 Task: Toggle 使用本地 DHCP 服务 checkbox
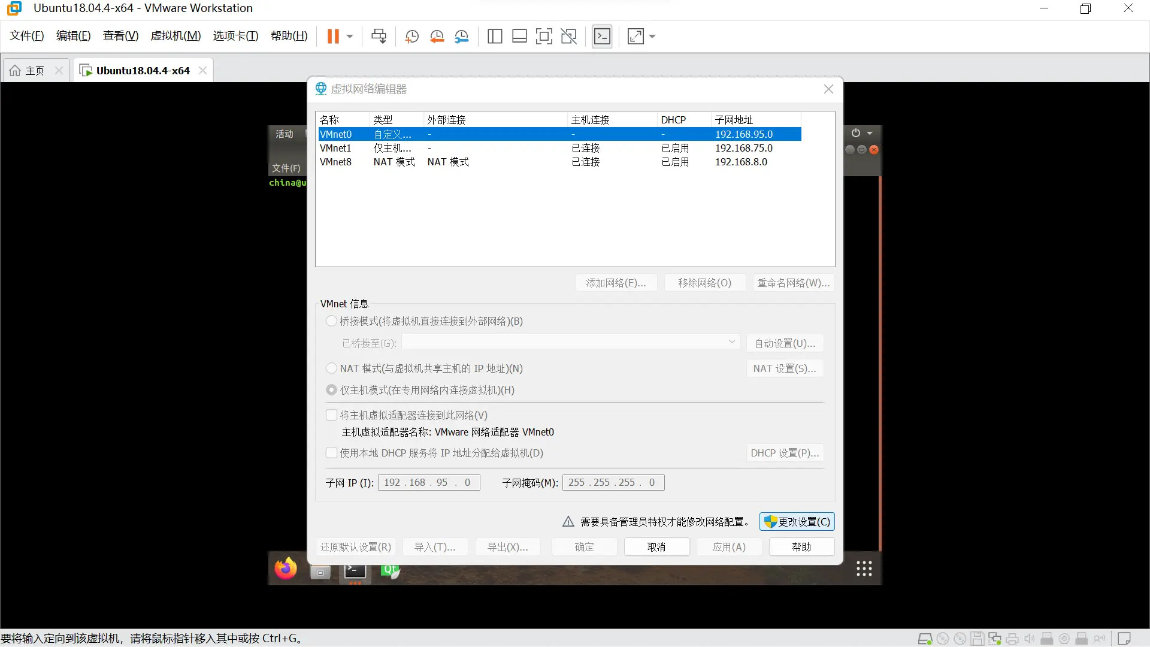(x=331, y=453)
